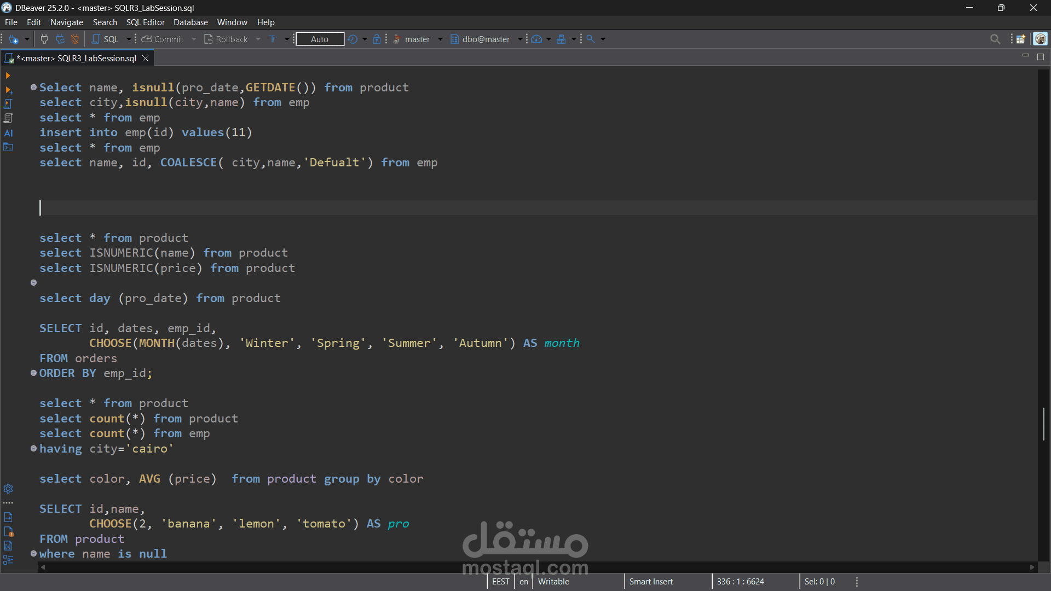Expand New Connection dropdown arrow

[x=27, y=39]
